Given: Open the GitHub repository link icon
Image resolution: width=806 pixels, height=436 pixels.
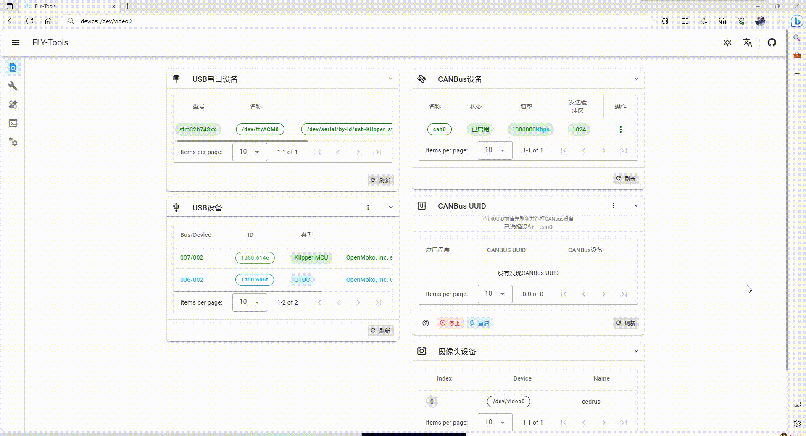Looking at the screenshot, I should [x=772, y=42].
